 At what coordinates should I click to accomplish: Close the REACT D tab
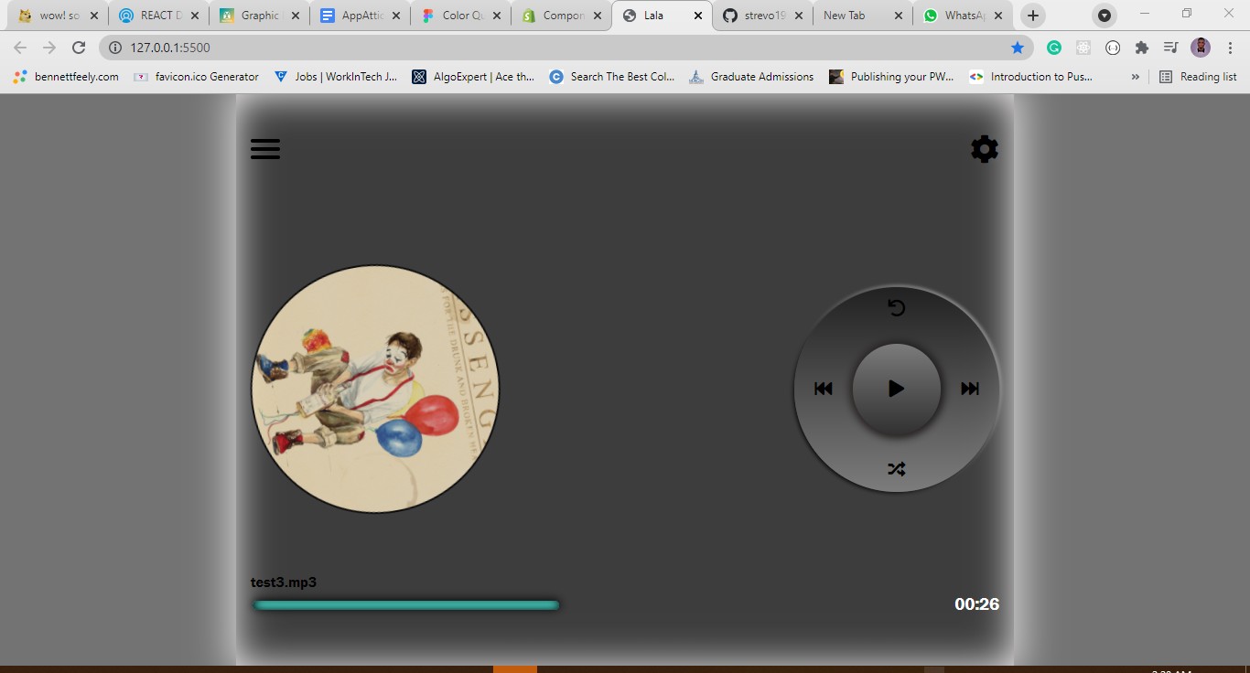pyautogui.click(x=194, y=16)
